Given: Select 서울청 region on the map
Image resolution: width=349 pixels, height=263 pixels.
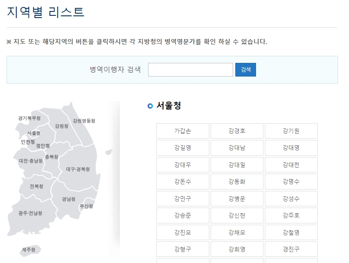Looking at the screenshot, I should click(34, 133).
